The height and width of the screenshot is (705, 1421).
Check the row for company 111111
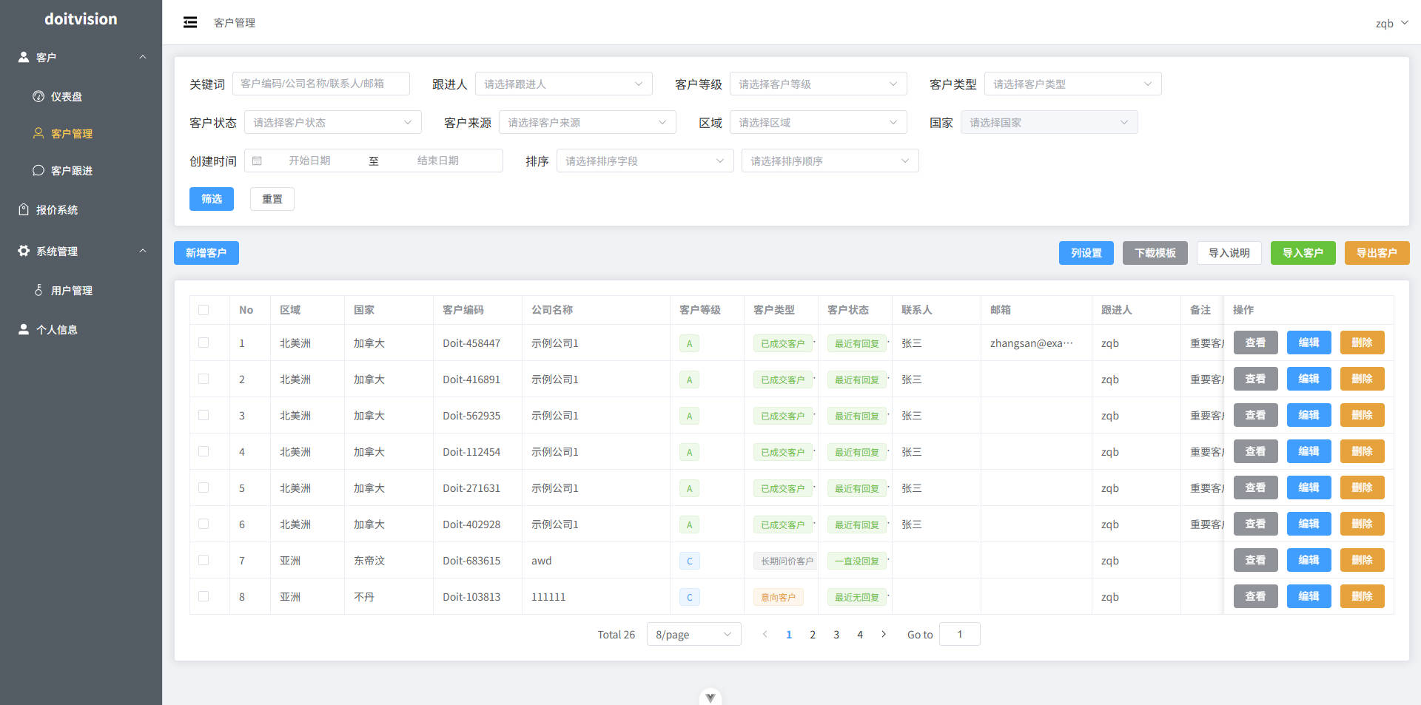[x=204, y=596]
